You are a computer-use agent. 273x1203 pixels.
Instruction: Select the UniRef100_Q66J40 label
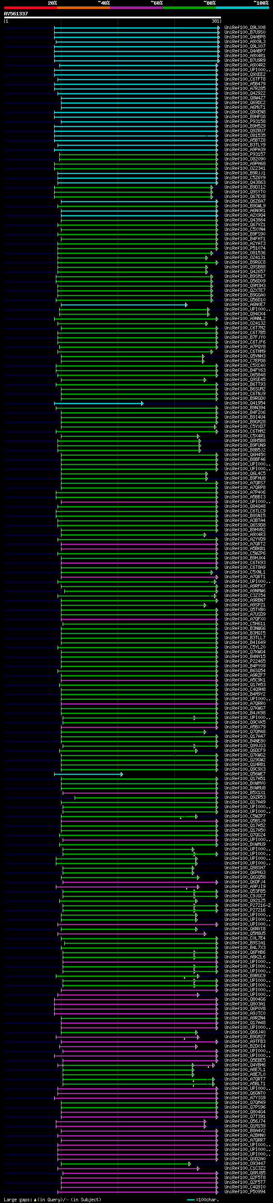click(x=245, y=1031)
